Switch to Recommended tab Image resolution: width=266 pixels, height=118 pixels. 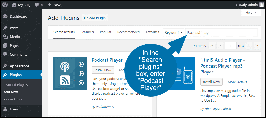point(128,32)
